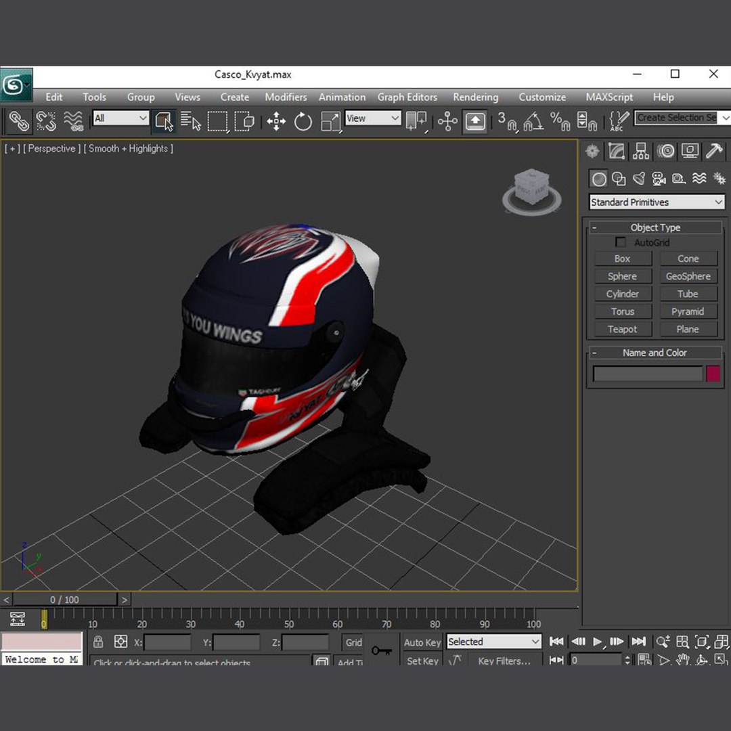Select the Select and Link tool
The image size is (731, 731).
pos(19,120)
